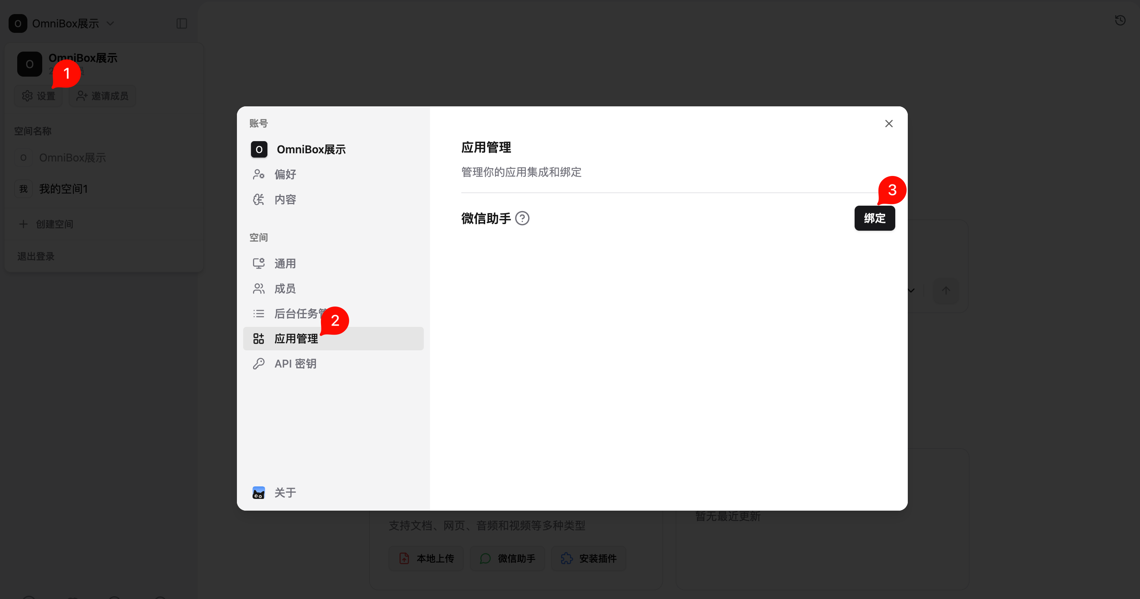Click the cat icon 关于 entry
This screenshot has height=599, width=1140.
(258, 492)
